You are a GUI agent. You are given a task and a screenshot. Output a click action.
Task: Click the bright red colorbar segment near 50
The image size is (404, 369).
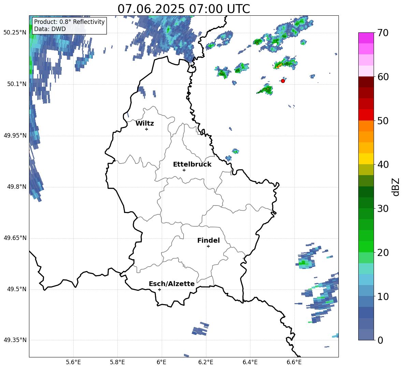(366, 115)
